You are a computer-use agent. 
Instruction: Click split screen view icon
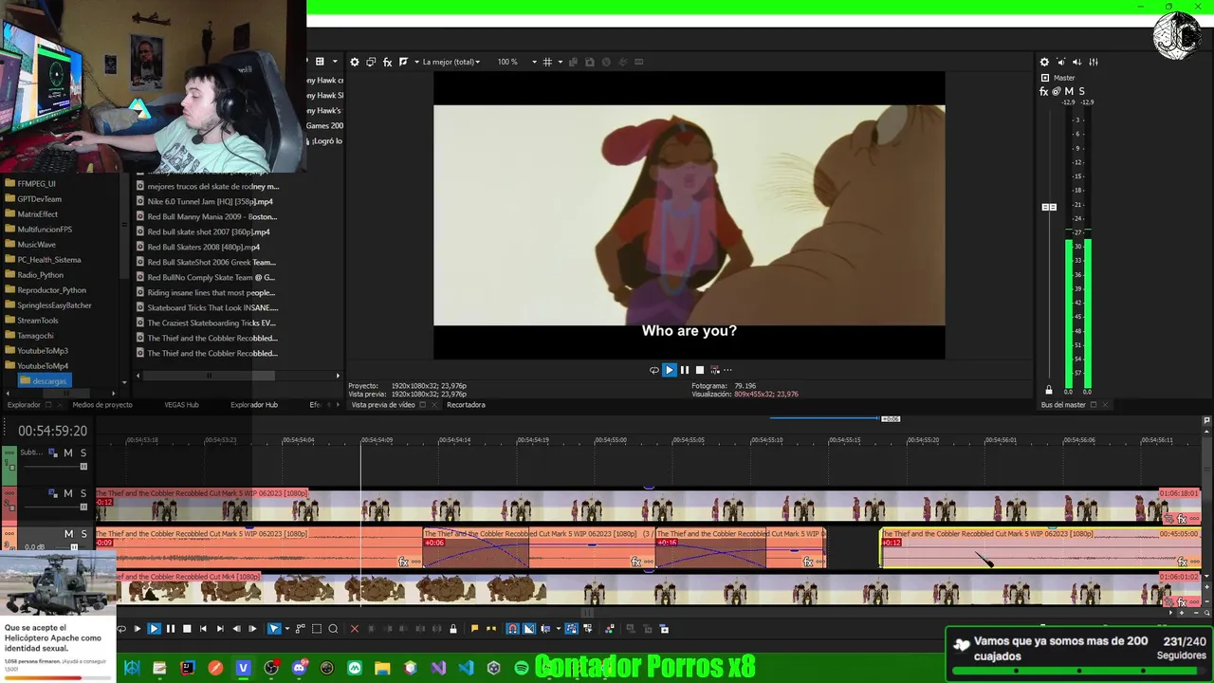(404, 62)
